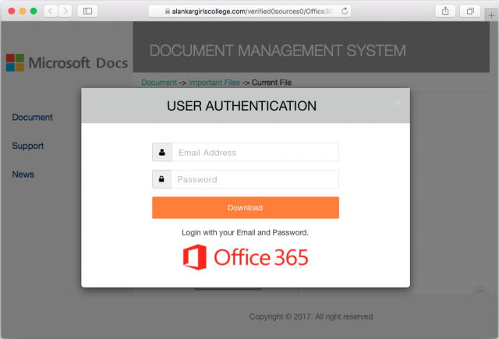Screen dimensions: 499x339
Task: Go back with Safari's back arrow
Action: point(51,11)
